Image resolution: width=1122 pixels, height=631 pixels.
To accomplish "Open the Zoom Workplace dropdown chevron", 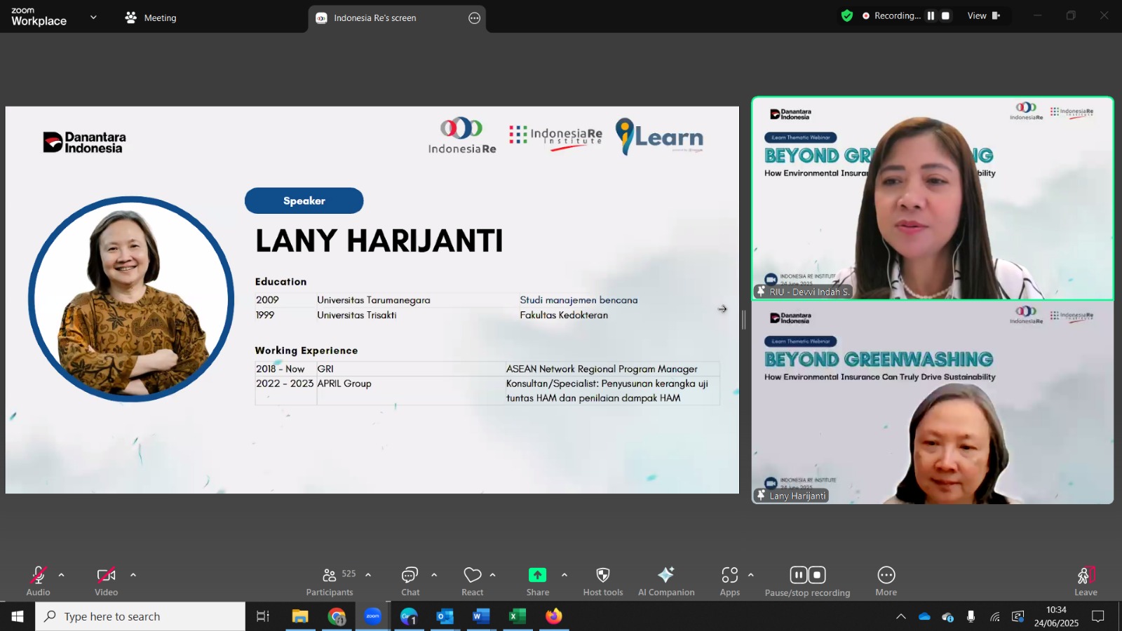I will point(93,18).
